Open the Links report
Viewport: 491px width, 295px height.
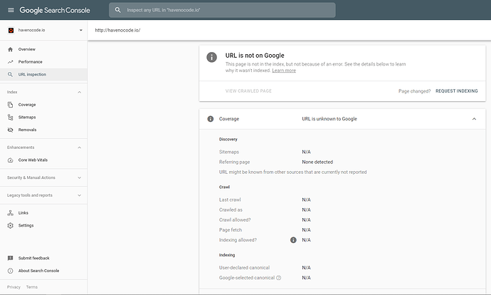click(x=23, y=213)
